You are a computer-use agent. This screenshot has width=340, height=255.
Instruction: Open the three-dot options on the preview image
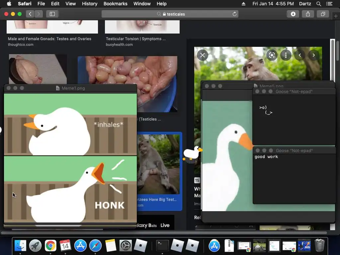[286, 55]
